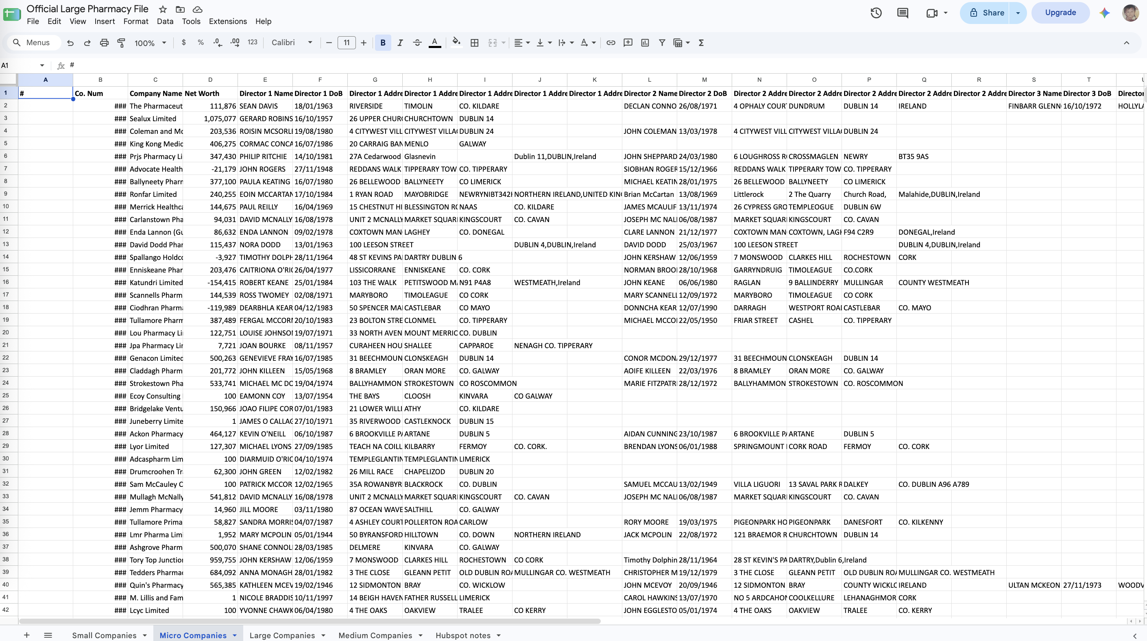Switch to the Hubspot notes tab
The height and width of the screenshot is (641, 1147).
coord(462,635)
